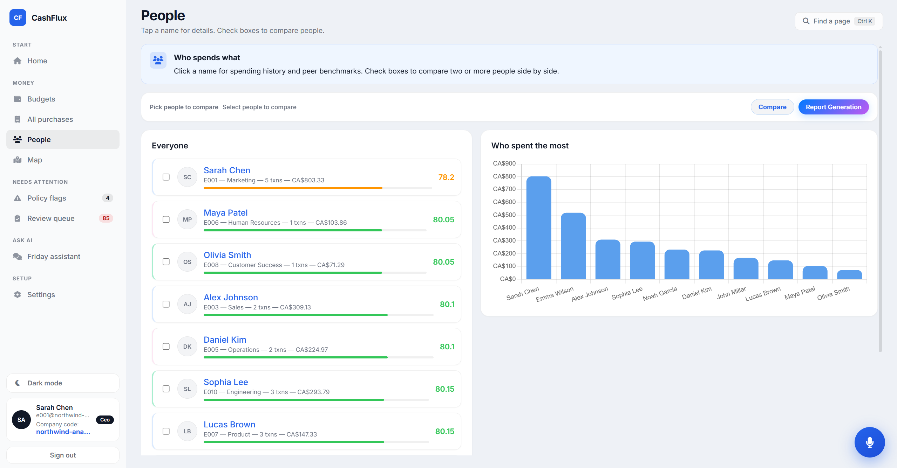Click the Settings gear icon
Viewport: 897px width, 468px height.
[x=18, y=295]
